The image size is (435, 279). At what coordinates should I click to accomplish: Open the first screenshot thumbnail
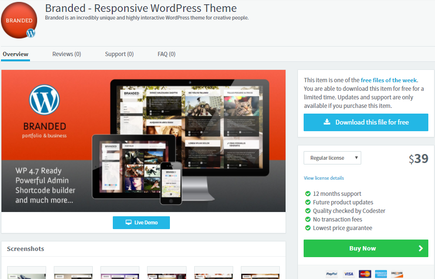[27, 273]
